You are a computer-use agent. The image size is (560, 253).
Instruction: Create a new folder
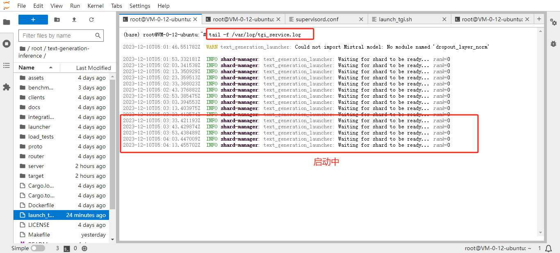click(x=57, y=20)
